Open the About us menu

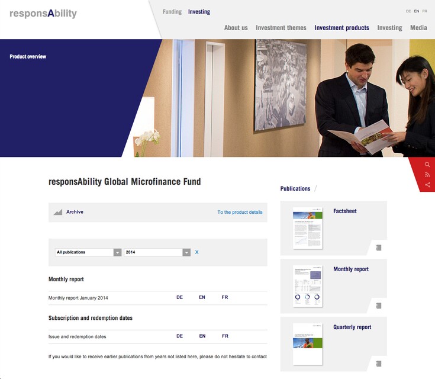tap(236, 28)
